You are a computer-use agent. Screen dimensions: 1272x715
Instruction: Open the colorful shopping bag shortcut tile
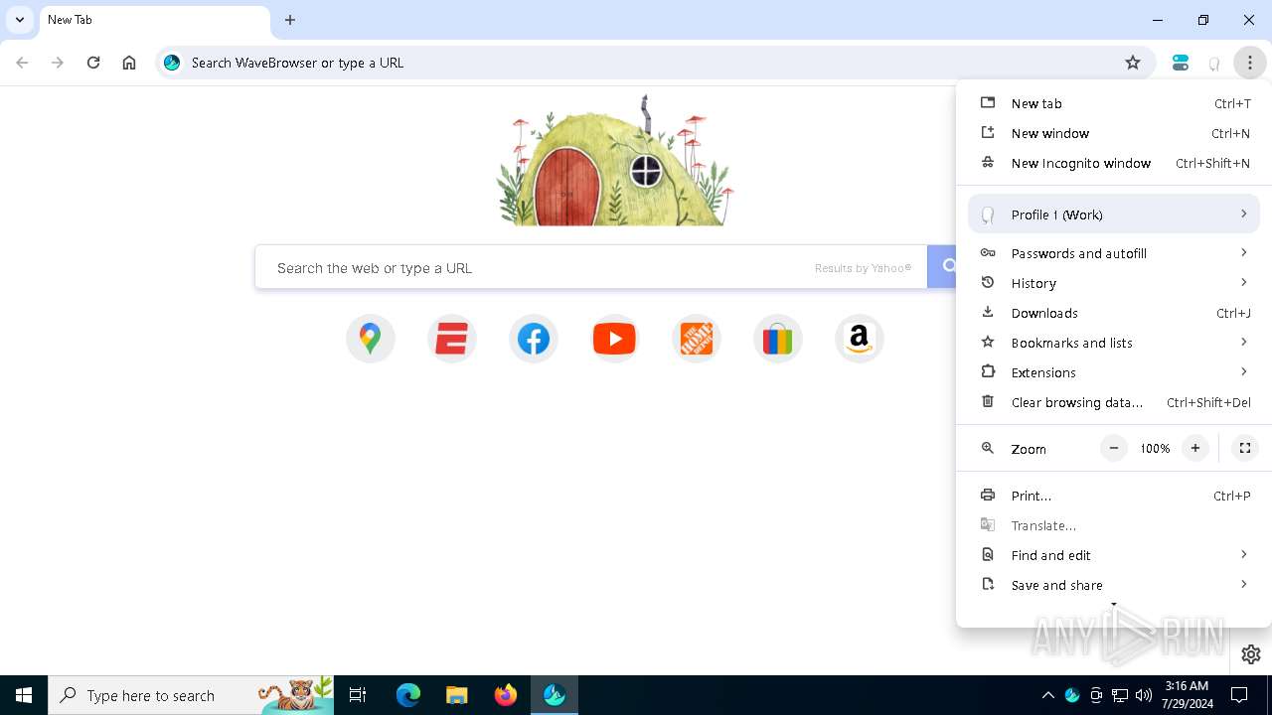click(x=777, y=339)
